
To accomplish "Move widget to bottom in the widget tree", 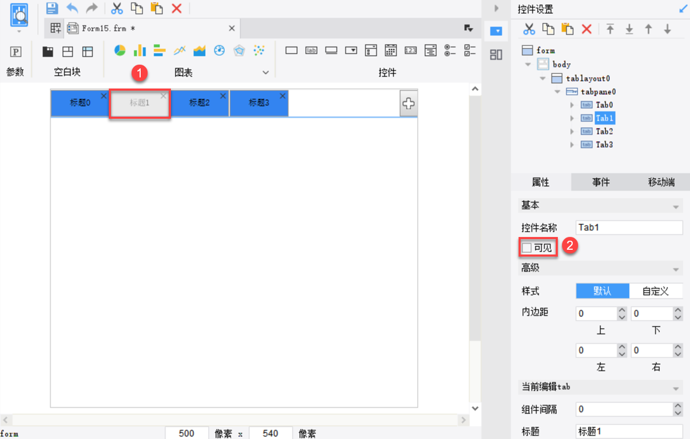I will [629, 29].
